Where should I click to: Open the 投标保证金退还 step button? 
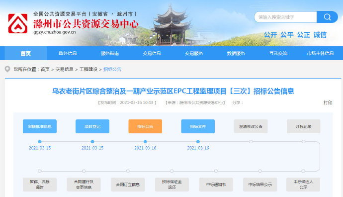pyautogui.click(x=172, y=185)
